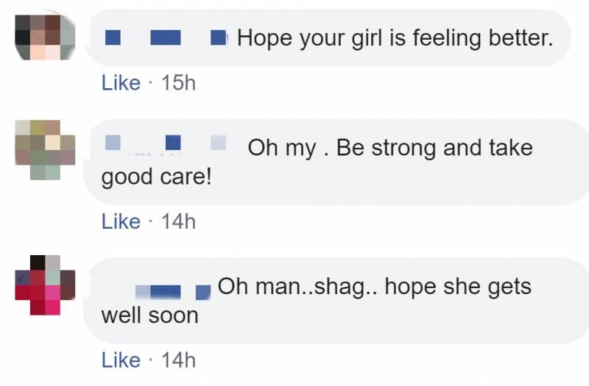
Task: Click the avatar next to 'Oh man..shag..' comment
Action: 45,285
